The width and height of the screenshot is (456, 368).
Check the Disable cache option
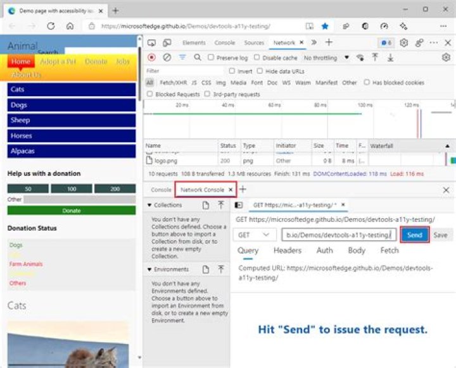[x=256, y=57]
